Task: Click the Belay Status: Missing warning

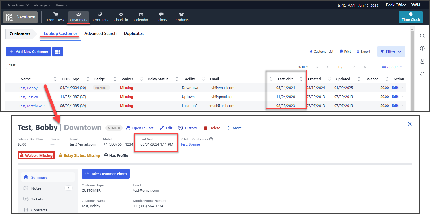Action: pyautogui.click(x=79, y=155)
